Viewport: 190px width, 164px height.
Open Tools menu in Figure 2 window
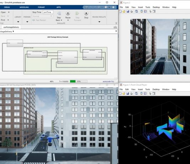click(148, 7)
